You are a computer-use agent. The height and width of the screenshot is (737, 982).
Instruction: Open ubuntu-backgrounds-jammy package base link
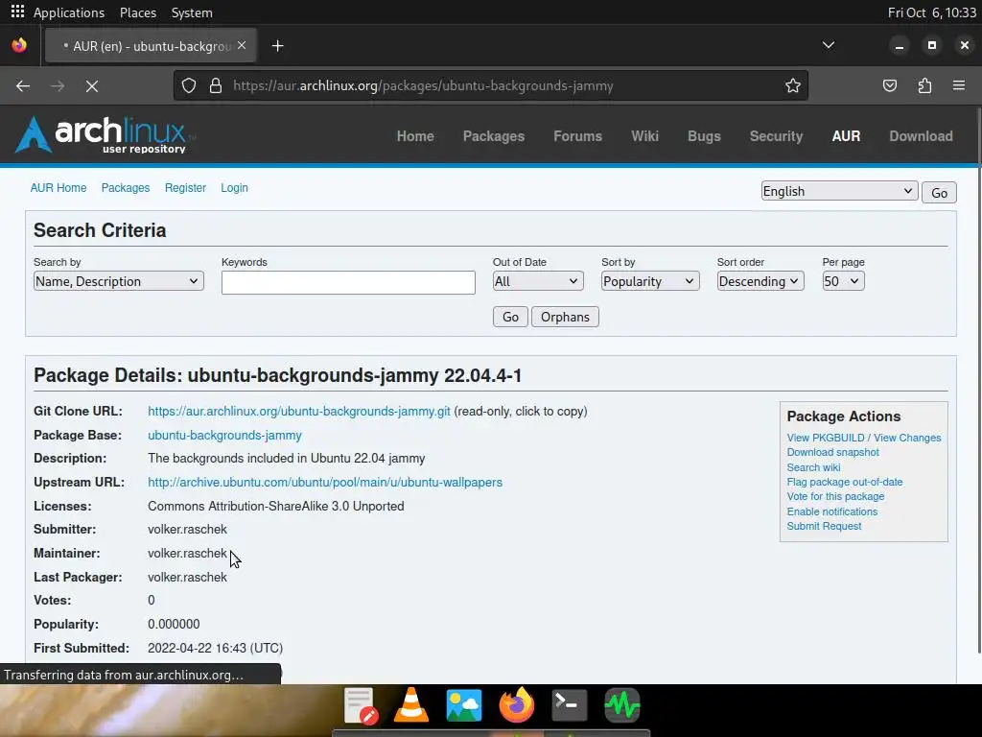click(224, 435)
